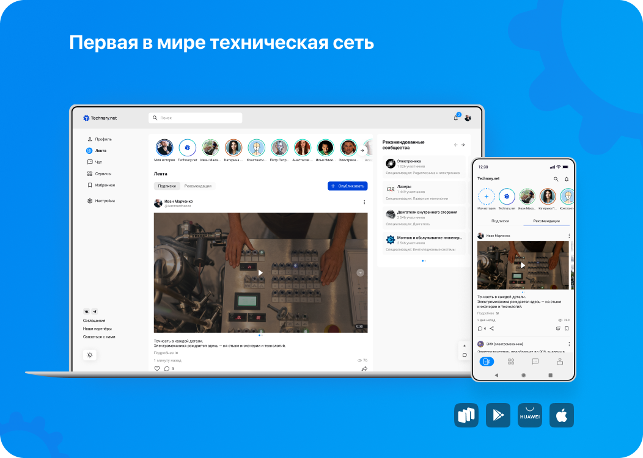Show next recommended communities
This screenshot has width=643, height=458.
[x=463, y=145]
